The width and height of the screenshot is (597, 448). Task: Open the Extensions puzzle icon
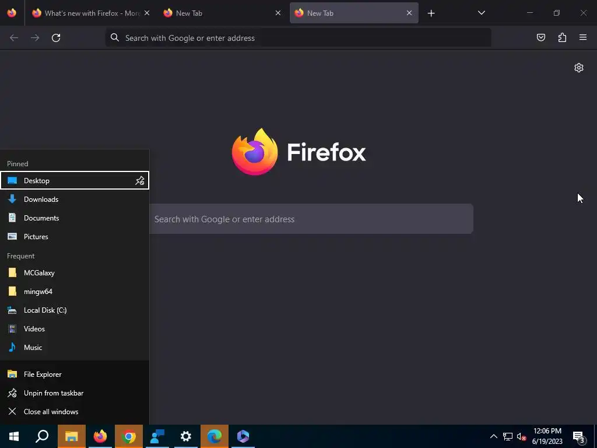point(562,37)
